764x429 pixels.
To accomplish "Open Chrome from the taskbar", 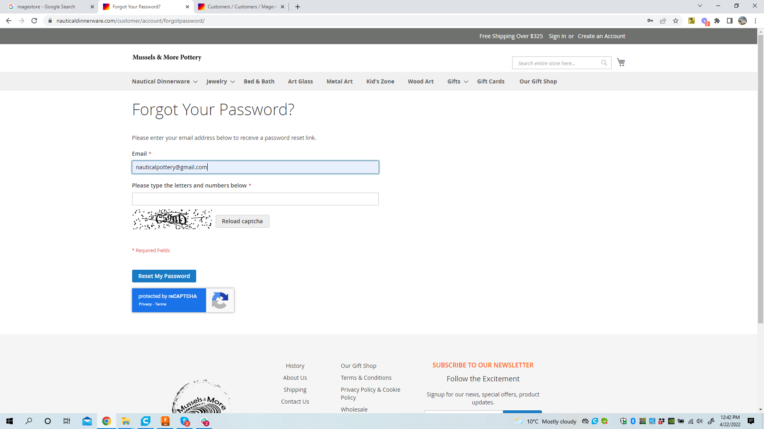I will pyautogui.click(x=106, y=421).
